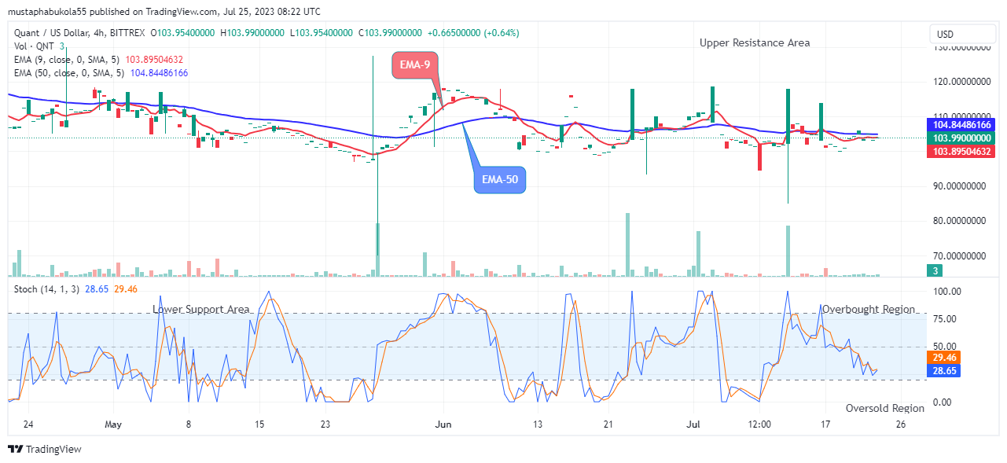The height and width of the screenshot is (463, 1007).
Task: Click the 26 date label on time axis
Action: 900,424
